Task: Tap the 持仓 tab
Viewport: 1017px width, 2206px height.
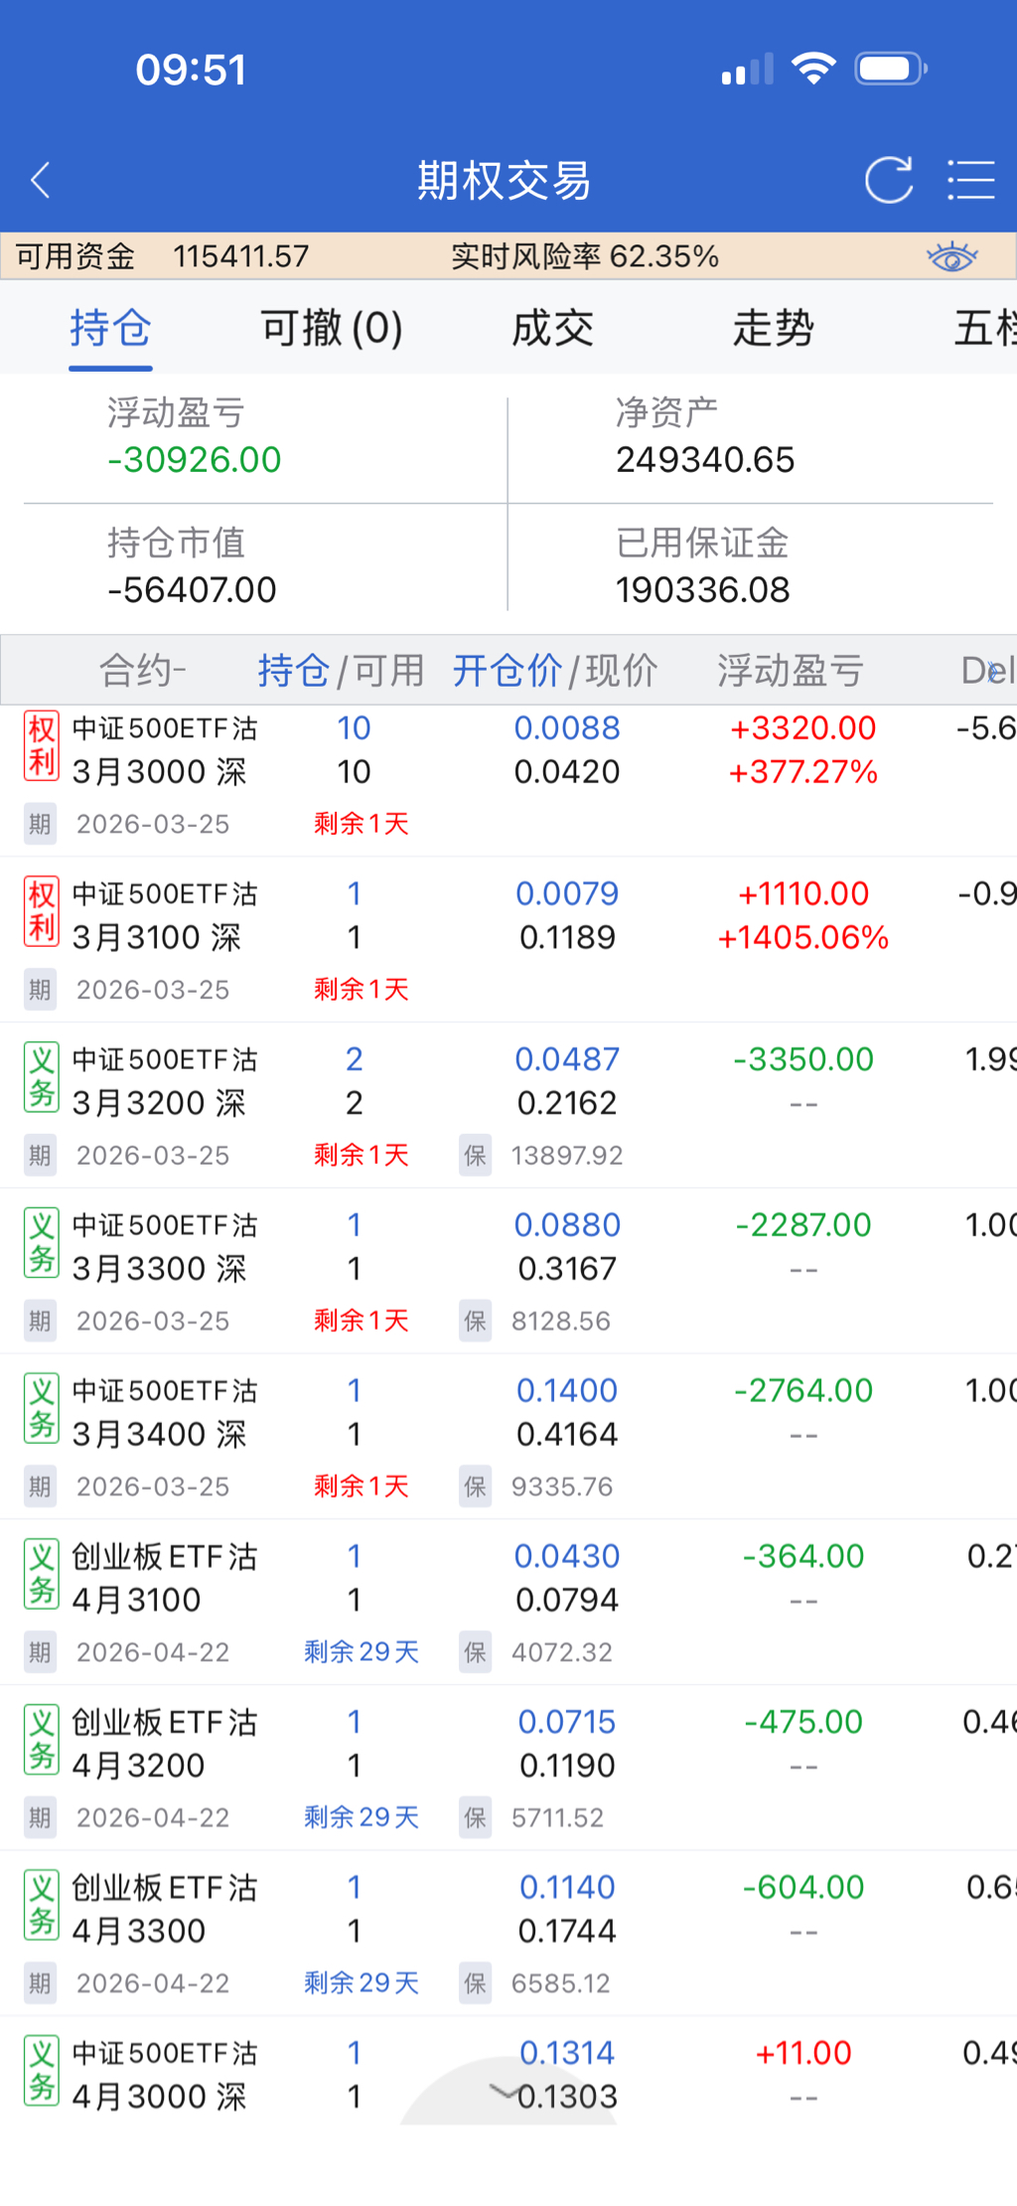Action: (110, 328)
